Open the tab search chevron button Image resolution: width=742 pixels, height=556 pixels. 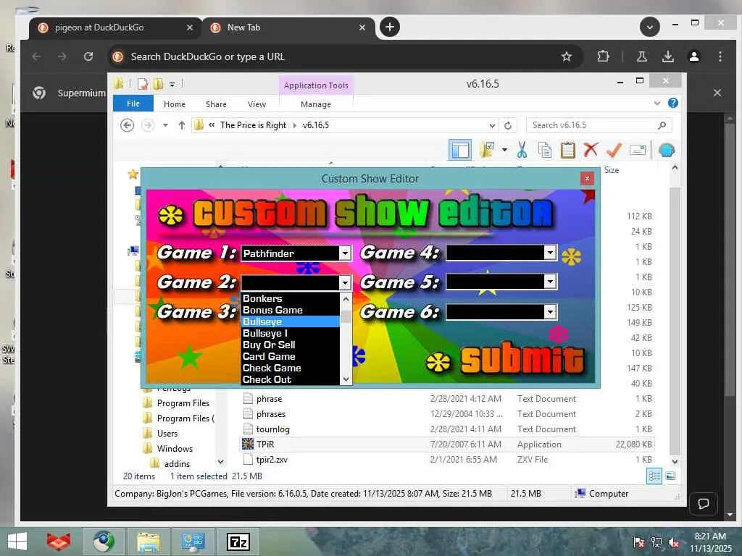(650, 27)
